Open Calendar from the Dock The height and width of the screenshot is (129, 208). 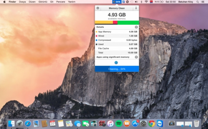(53, 124)
